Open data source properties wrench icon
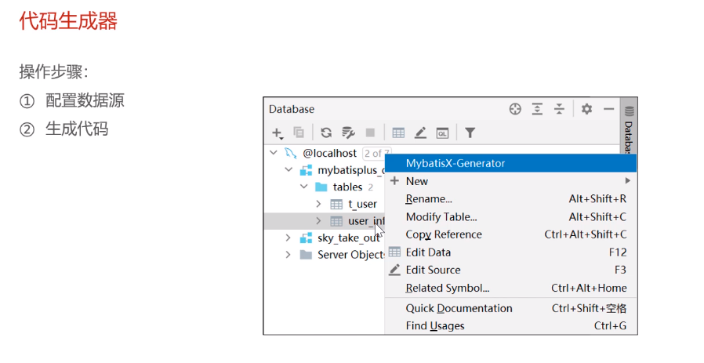The image size is (704, 363). (348, 132)
